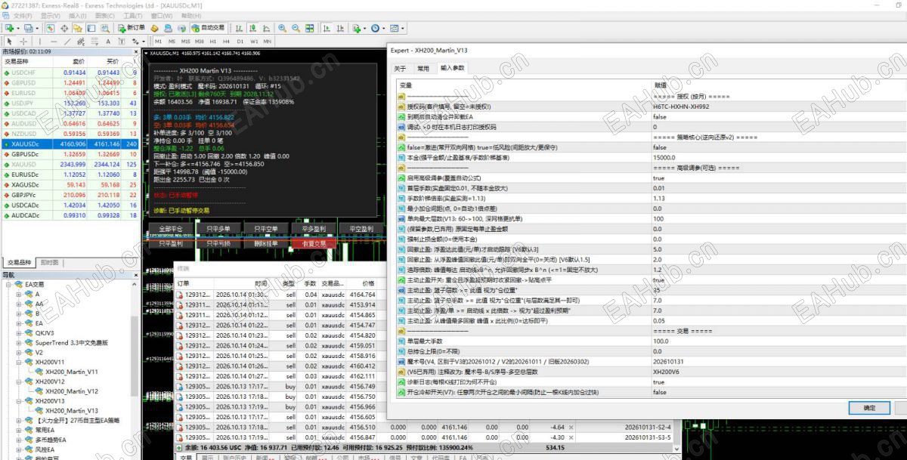Switch chart timeframe to M5
Image resolution: width=907 pixels, height=460 pixels.
coord(172,41)
